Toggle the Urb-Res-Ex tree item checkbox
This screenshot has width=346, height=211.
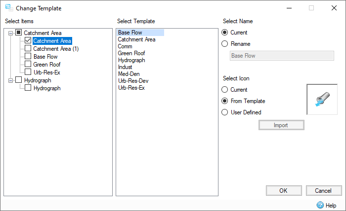(28, 72)
